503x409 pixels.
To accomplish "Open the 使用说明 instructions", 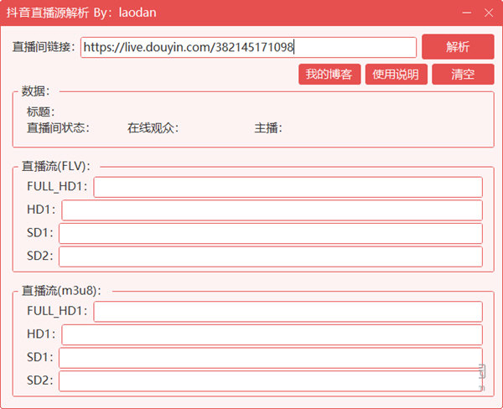I will (396, 75).
